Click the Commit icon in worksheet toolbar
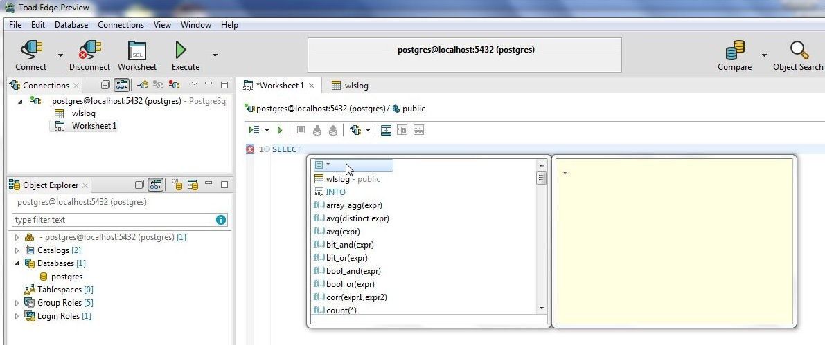 317,130
